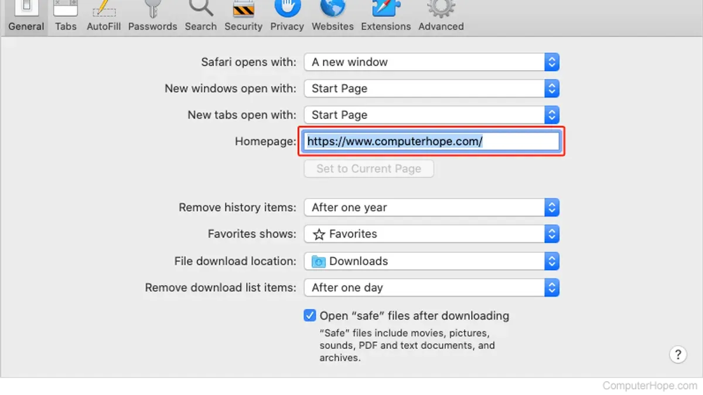Open the Advanced gear icon
Screen dimensions: 703x395
441,8
